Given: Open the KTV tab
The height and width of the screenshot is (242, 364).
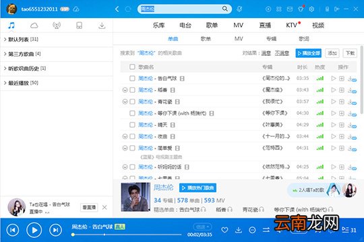Looking at the screenshot, I should click(292, 25).
